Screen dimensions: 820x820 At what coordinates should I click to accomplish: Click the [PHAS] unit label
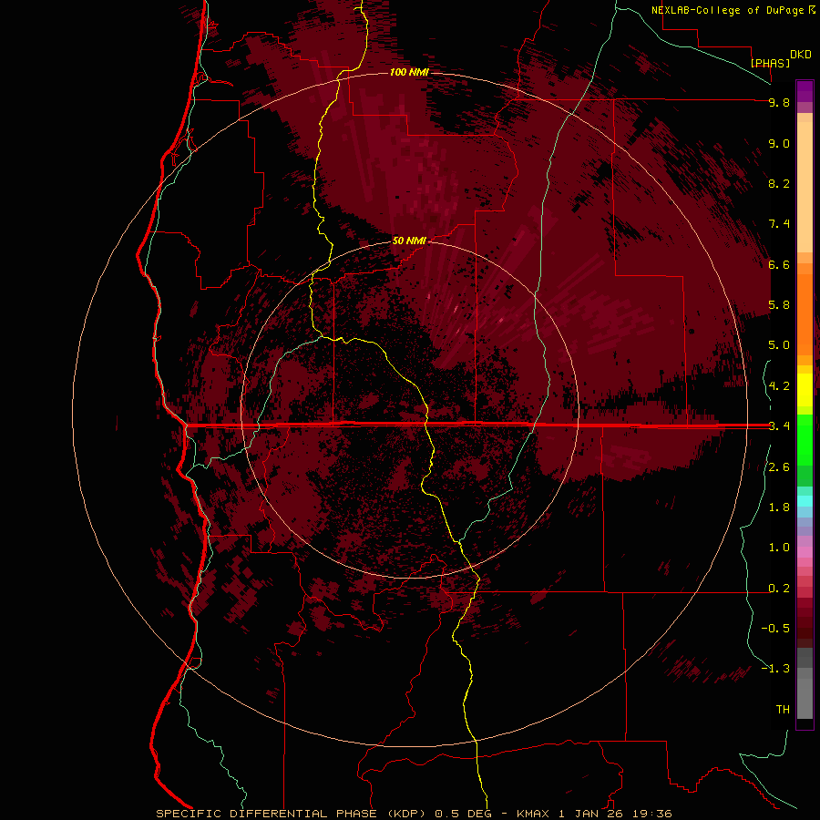pos(770,63)
